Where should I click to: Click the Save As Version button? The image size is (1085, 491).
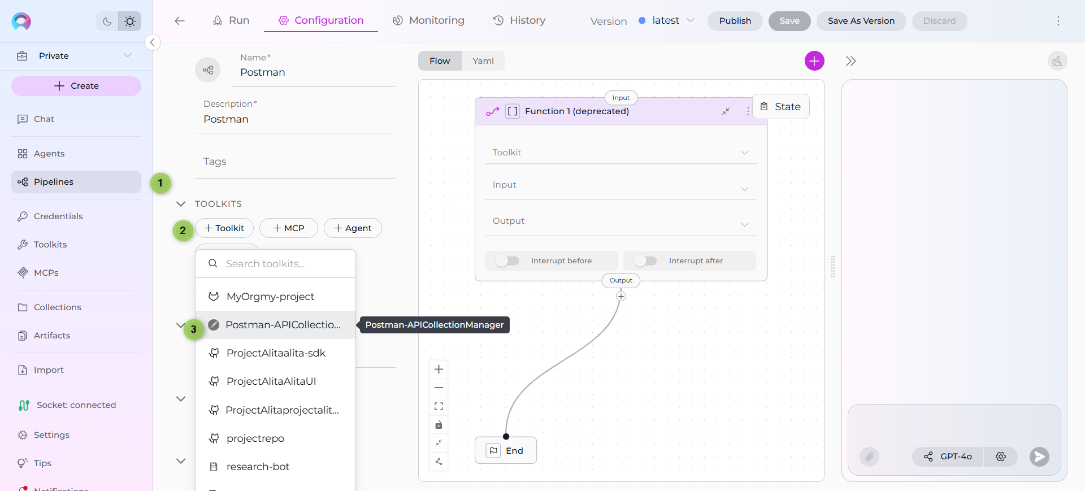tap(861, 21)
